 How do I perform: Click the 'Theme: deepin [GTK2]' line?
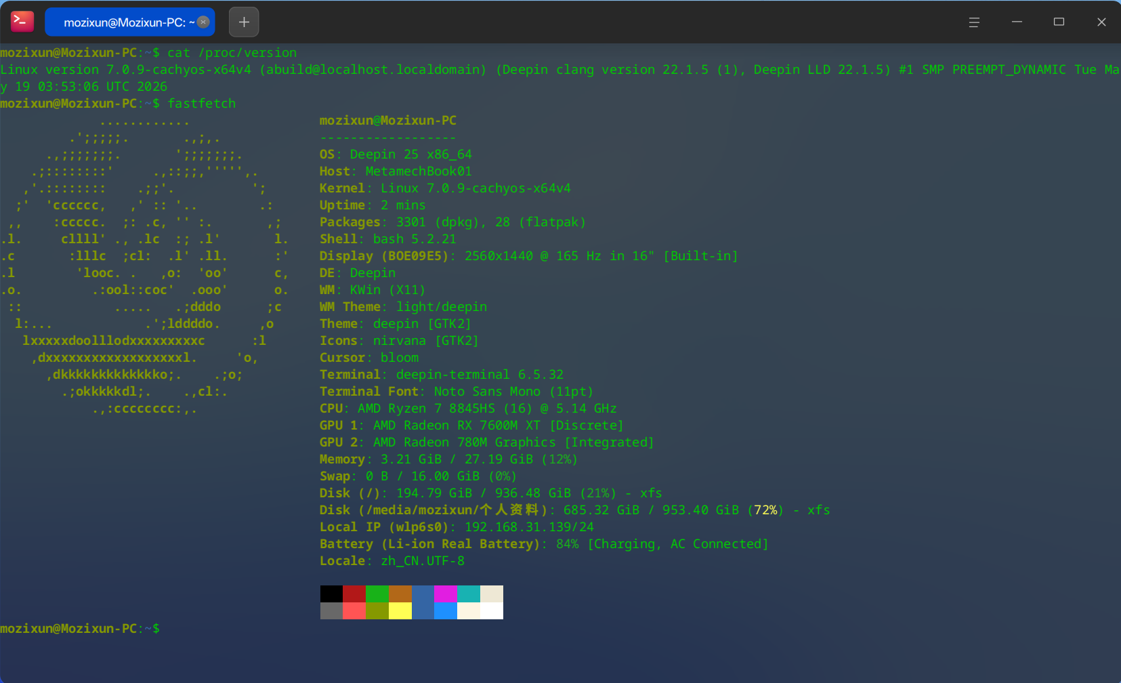pyautogui.click(x=396, y=324)
